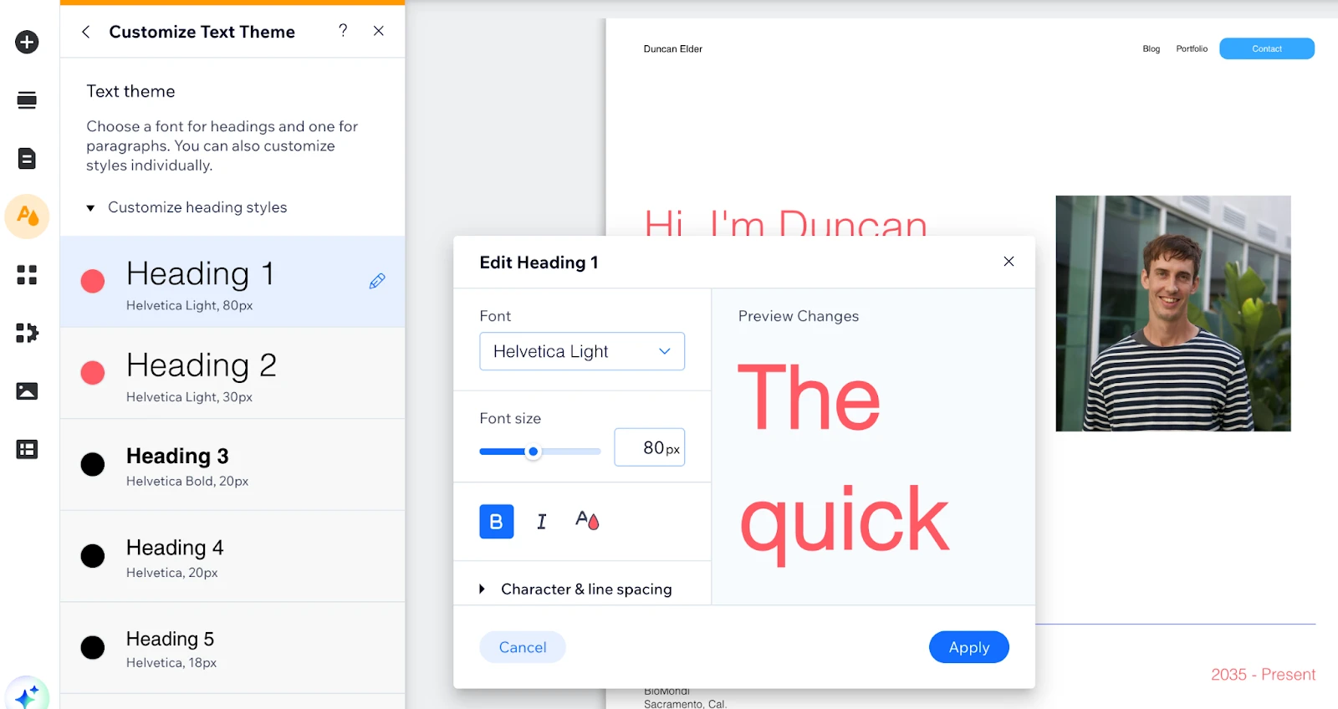Click the Add Elements plus icon
1338x709 pixels.
(27, 42)
